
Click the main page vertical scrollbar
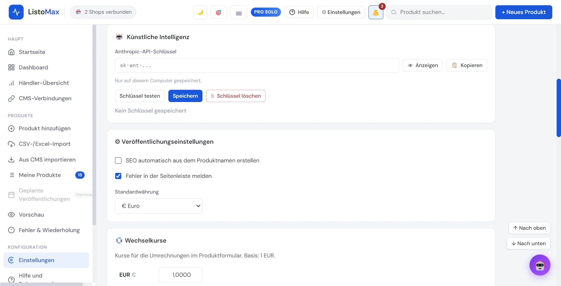559,108
